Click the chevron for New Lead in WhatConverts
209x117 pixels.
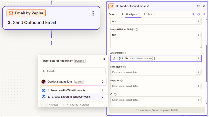click(x=103, y=90)
